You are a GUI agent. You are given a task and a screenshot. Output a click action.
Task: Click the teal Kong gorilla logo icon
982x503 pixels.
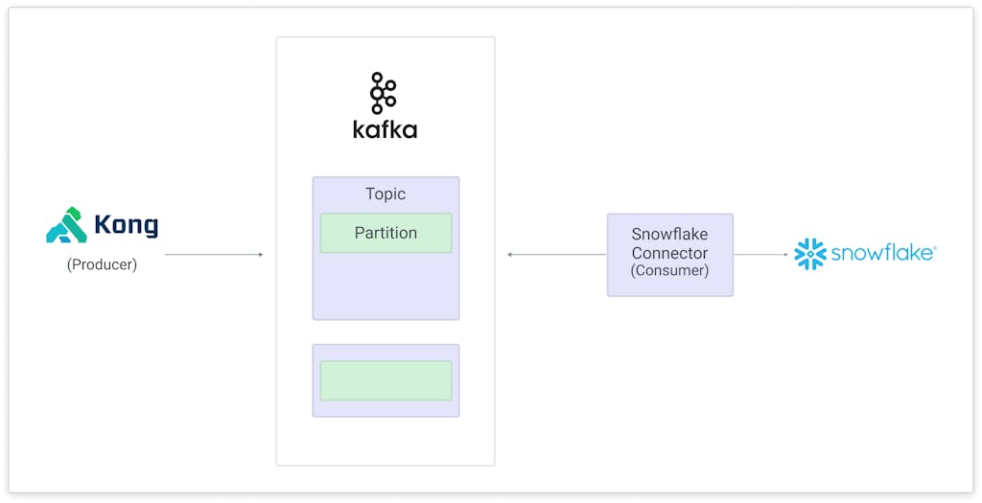point(66,225)
